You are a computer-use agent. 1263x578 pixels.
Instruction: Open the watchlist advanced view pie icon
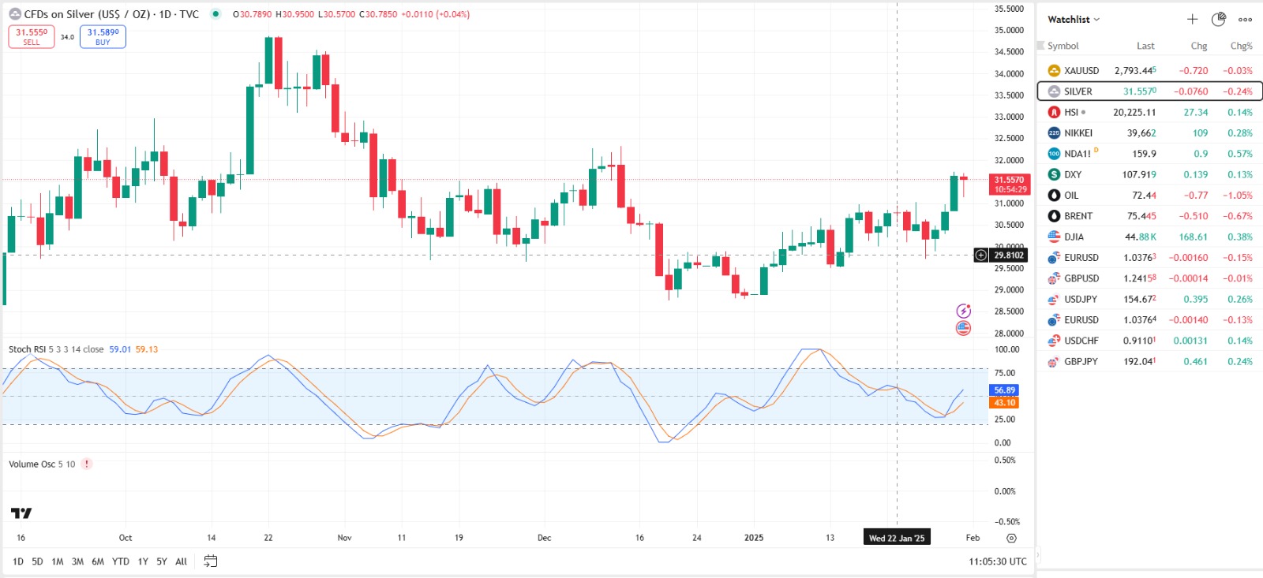1219,19
